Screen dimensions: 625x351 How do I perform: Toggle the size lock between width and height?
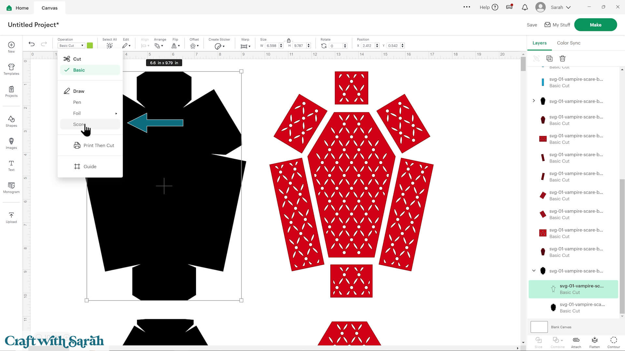pos(288,41)
